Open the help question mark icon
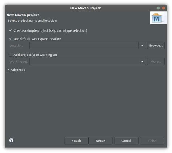 11,140
